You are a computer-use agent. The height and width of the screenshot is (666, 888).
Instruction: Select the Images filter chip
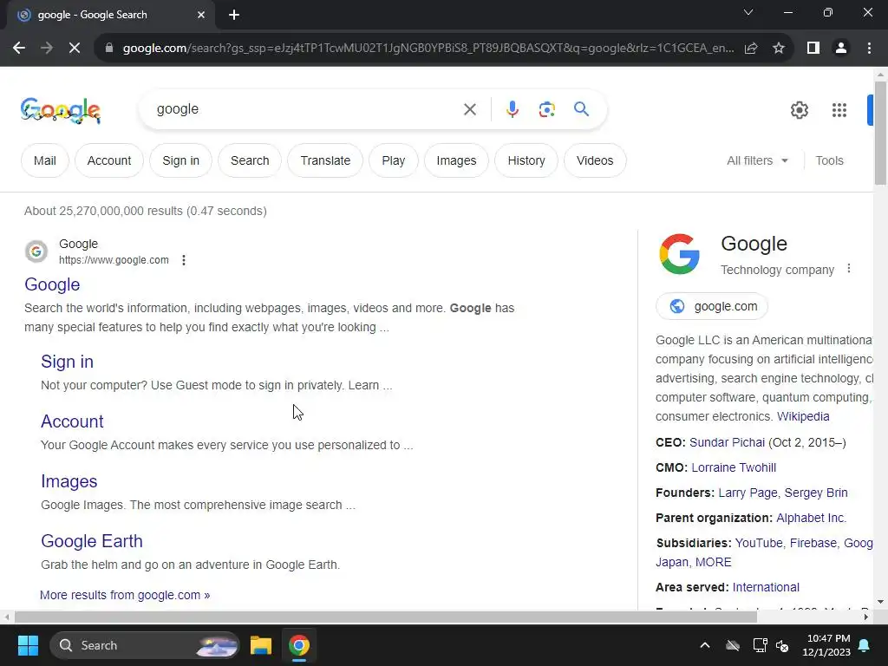click(456, 160)
